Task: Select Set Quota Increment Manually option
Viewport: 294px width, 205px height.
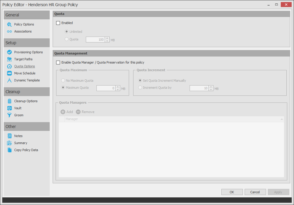Action: [140, 81]
